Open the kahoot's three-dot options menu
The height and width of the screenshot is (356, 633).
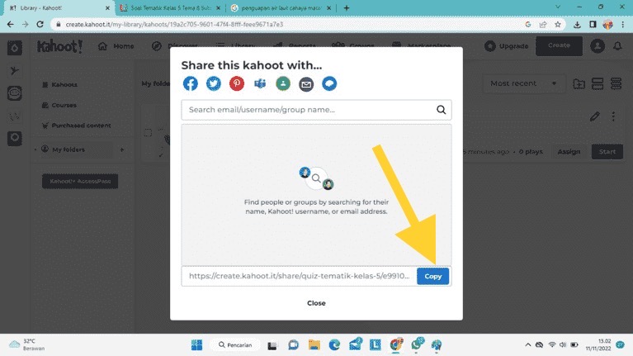pyautogui.click(x=613, y=116)
